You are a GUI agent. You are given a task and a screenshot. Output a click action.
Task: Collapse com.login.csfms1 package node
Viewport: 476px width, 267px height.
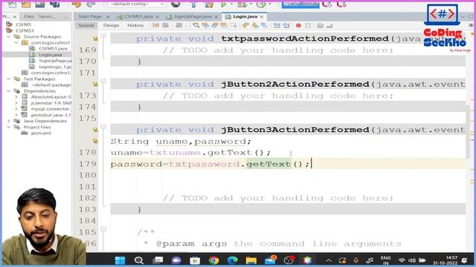tap(16, 43)
